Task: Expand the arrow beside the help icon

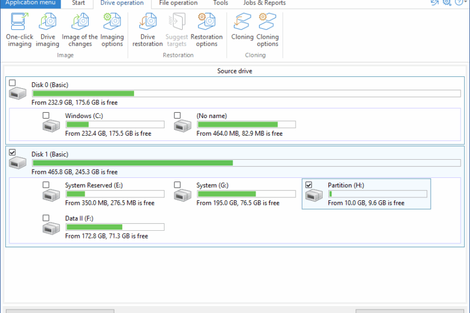Action: [x=465, y=2]
